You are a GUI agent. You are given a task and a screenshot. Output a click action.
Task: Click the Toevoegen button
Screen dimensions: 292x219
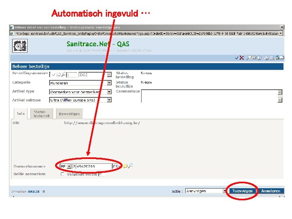[242, 191]
